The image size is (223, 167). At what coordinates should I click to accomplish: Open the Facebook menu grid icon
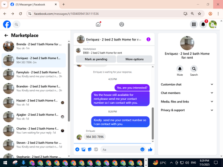point(194,24)
